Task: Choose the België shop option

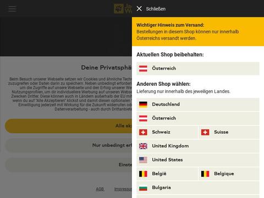Action: click(x=167, y=174)
